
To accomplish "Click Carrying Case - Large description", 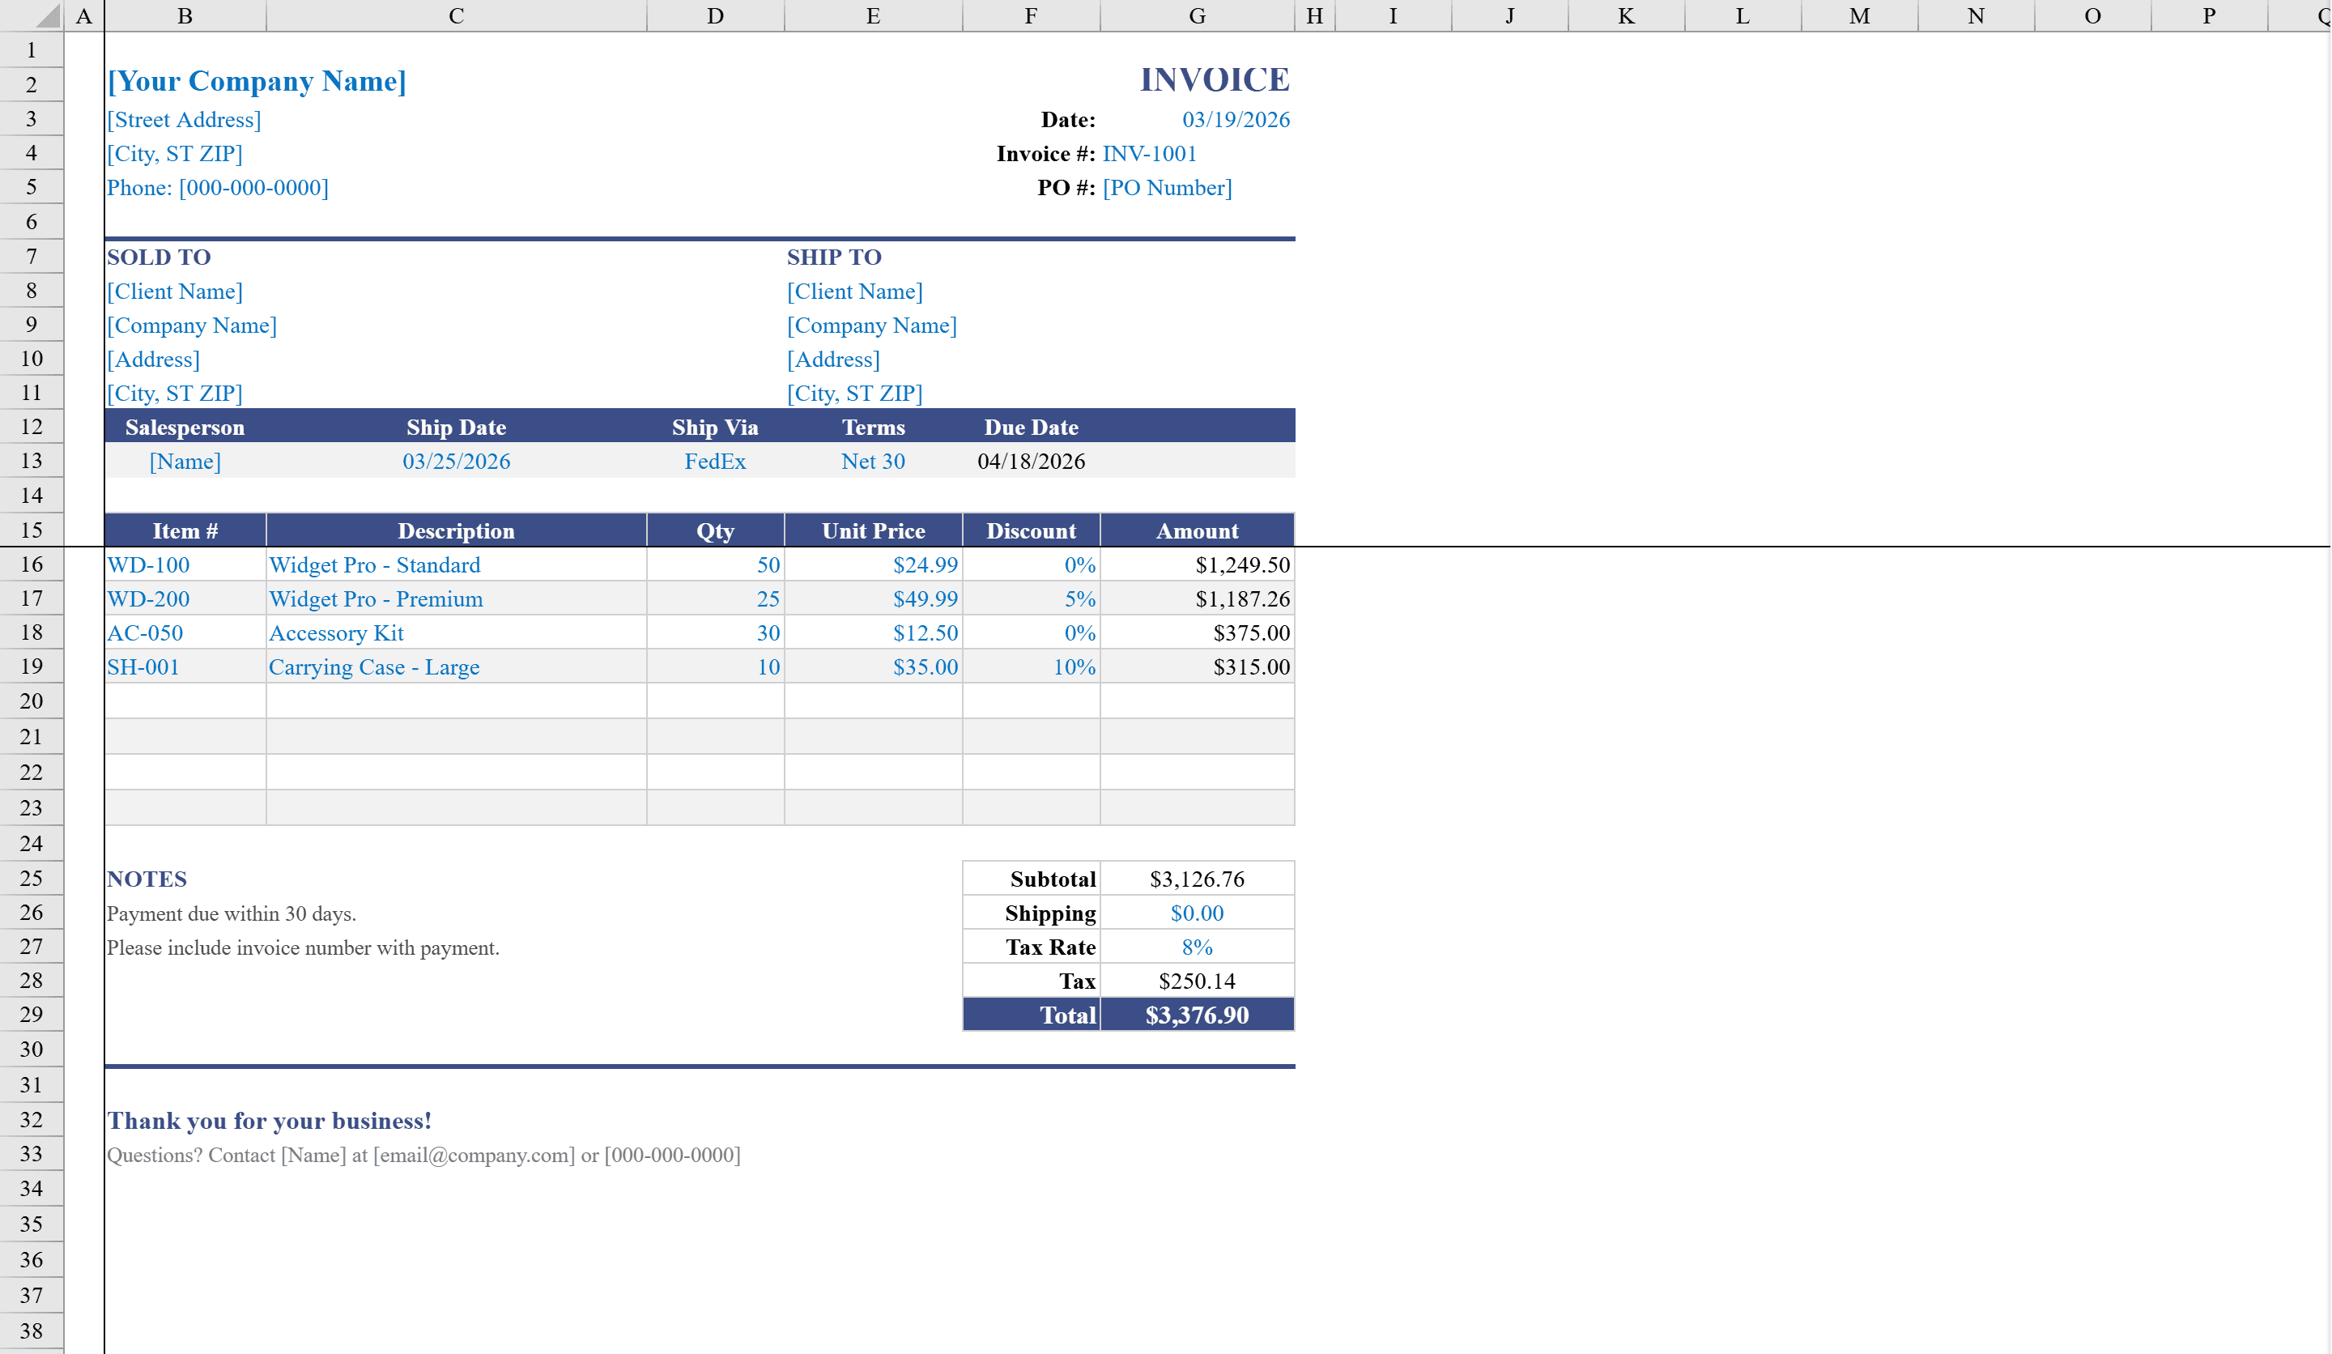I will coord(456,667).
